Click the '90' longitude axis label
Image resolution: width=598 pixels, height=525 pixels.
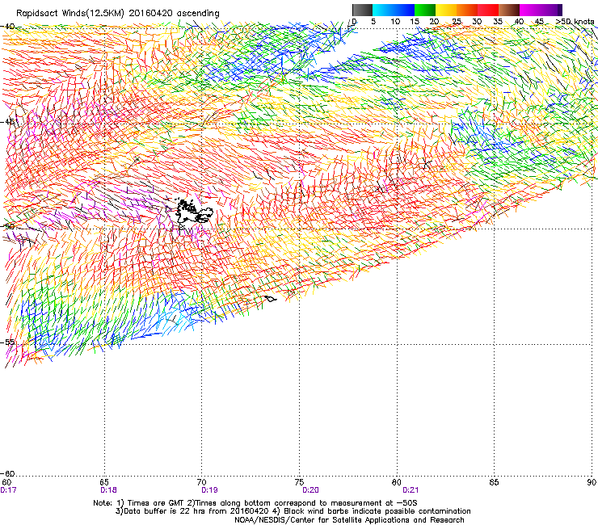tap(592, 482)
